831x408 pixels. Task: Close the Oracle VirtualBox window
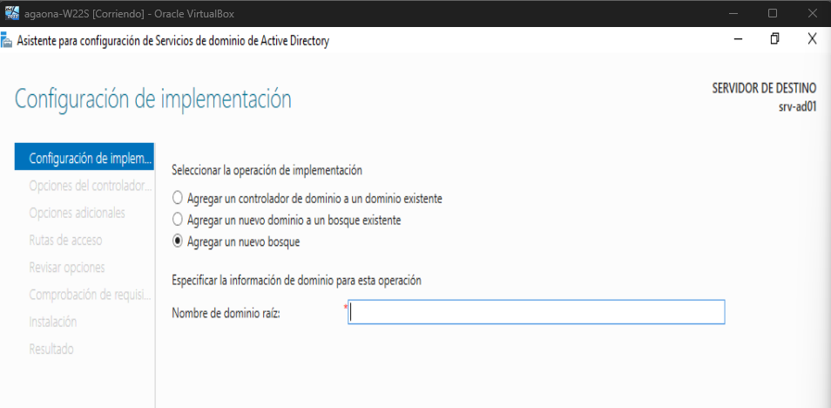pos(812,13)
